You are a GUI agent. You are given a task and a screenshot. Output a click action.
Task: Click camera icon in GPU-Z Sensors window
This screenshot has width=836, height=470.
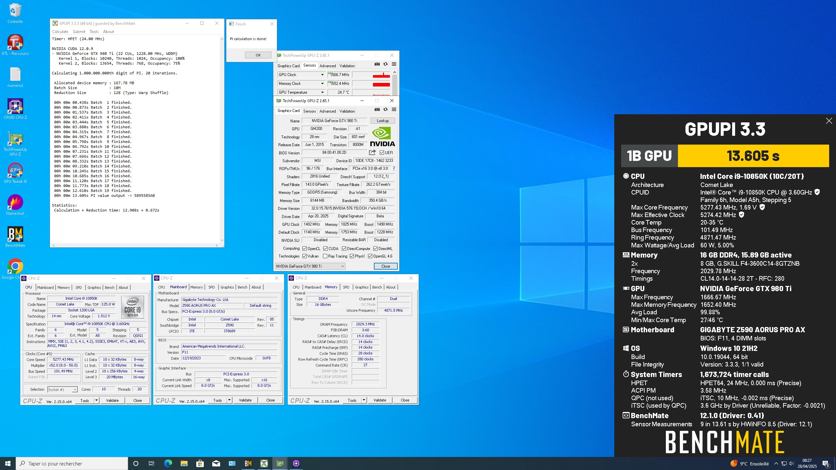pyautogui.click(x=377, y=64)
